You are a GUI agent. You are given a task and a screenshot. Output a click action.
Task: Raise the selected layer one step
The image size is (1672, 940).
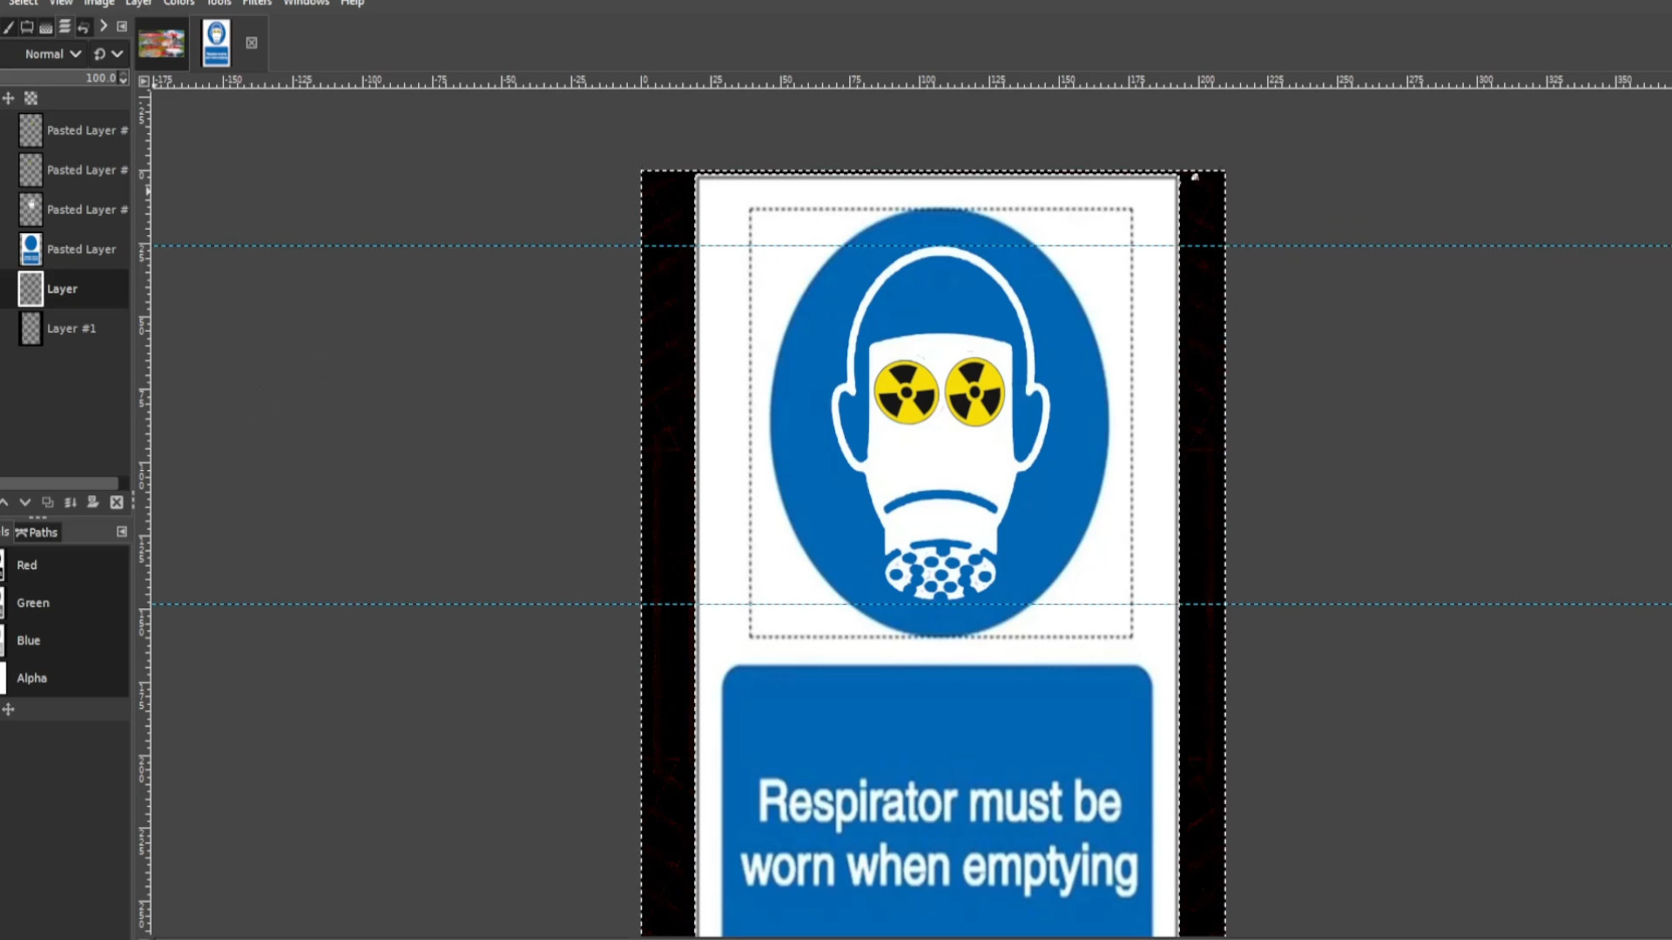pyautogui.click(x=4, y=502)
